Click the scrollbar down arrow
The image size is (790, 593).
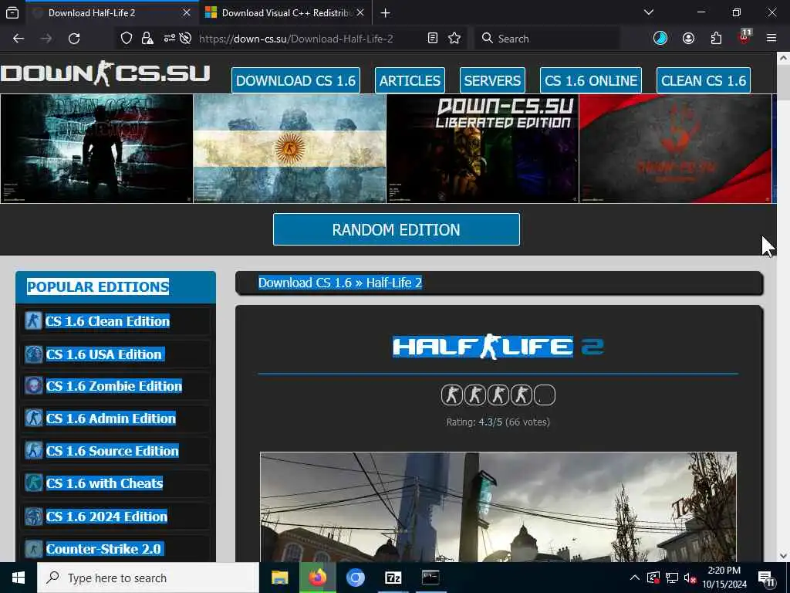(x=783, y=556)
